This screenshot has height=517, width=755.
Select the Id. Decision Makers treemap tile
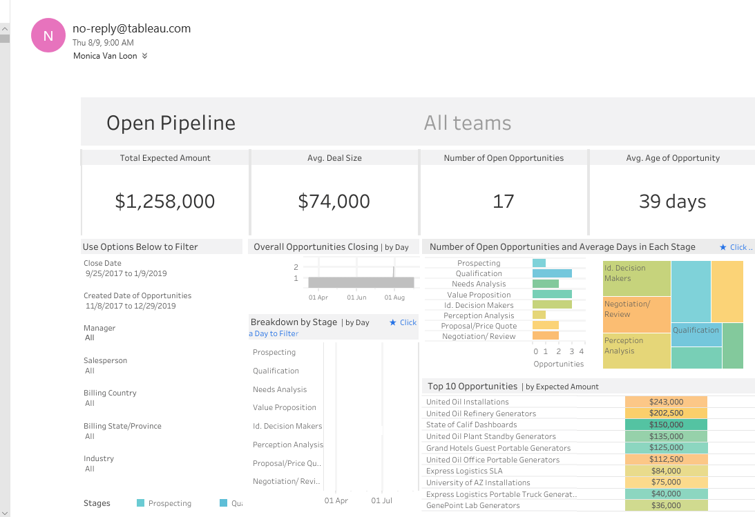coord(635,280)
